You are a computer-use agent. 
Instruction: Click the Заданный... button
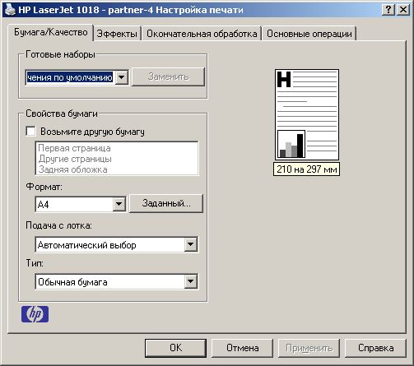pyautogui.click(x=166, y=203)
